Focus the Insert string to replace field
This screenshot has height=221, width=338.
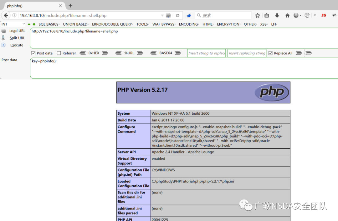(x=207, y=53)
